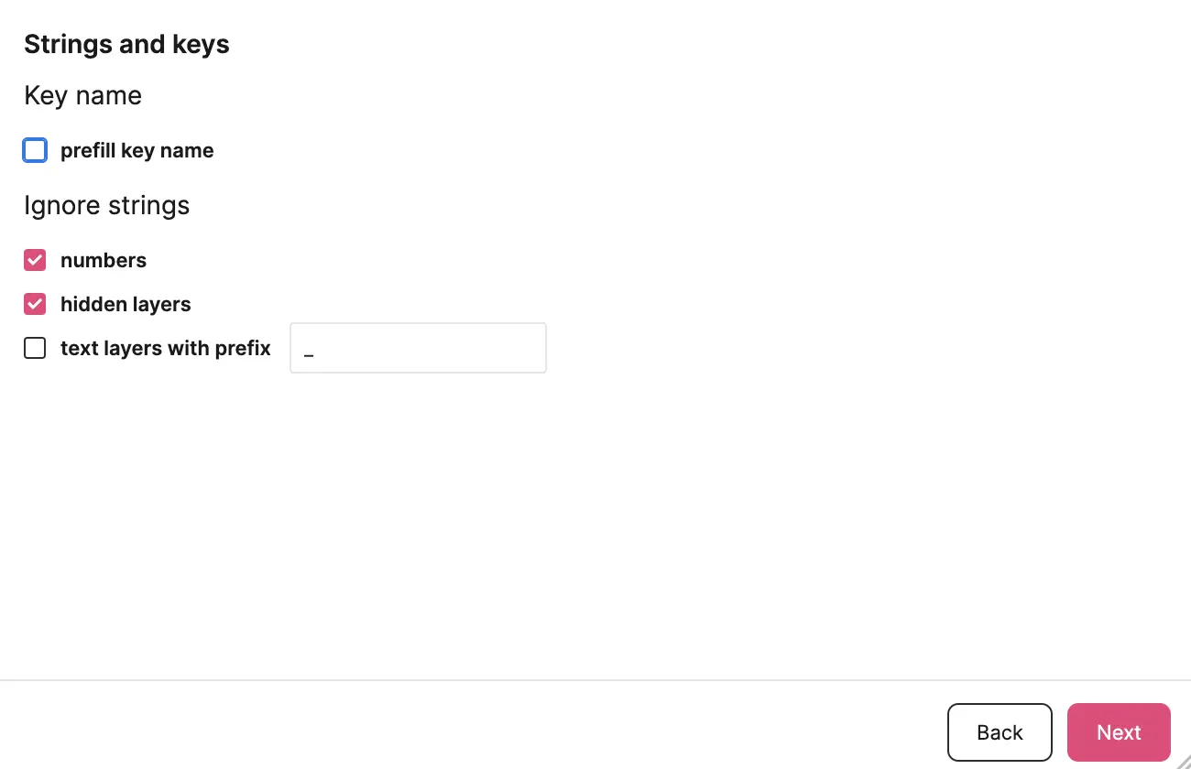
Task: Go back with the Back button
Action: (1000, 732)
